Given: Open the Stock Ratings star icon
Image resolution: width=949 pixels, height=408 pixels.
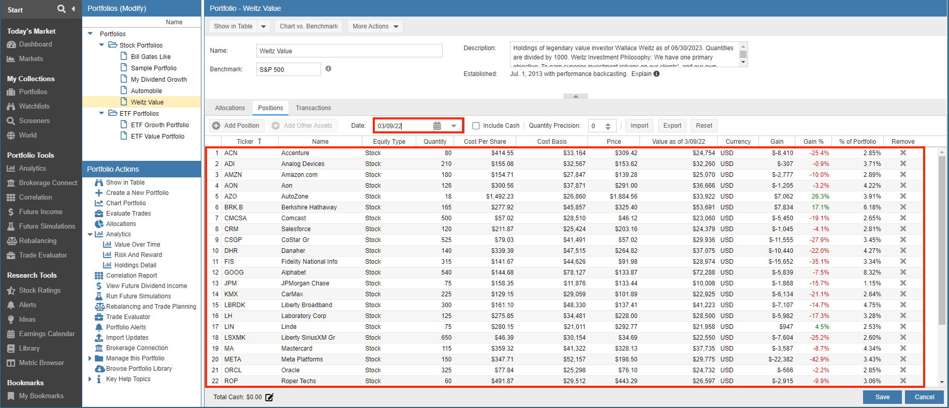Looking at the screenshot, I should coord(11,291).
